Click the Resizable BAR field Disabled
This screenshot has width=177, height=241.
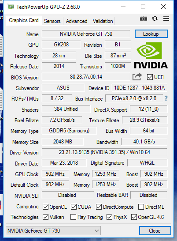[x=149, y=195]
